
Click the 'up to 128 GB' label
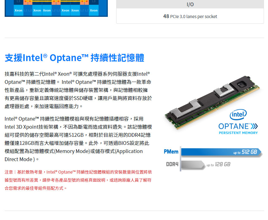pos(218,165)
